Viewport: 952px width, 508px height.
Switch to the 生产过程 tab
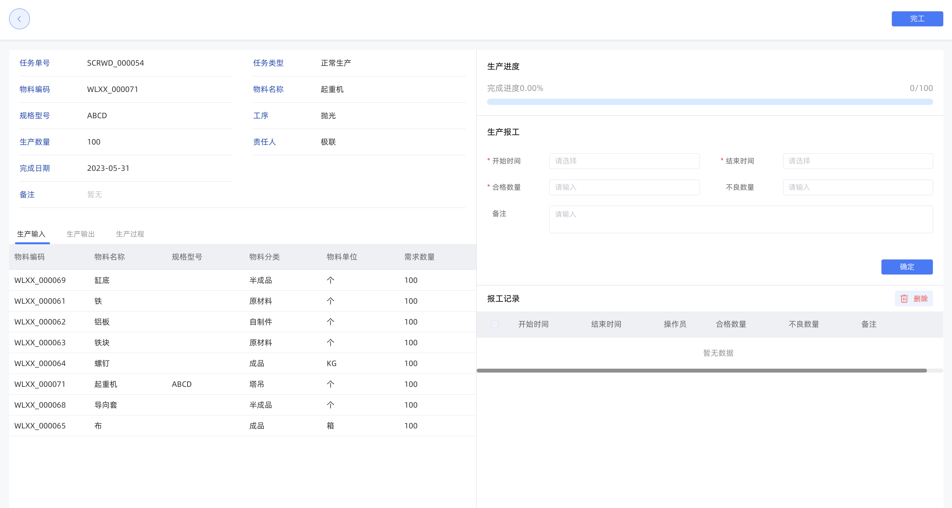pyautogui.click(x=130, y=234)
